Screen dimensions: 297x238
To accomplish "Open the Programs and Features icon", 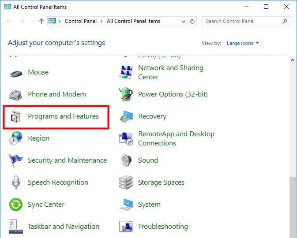I will tap(16, 116).
